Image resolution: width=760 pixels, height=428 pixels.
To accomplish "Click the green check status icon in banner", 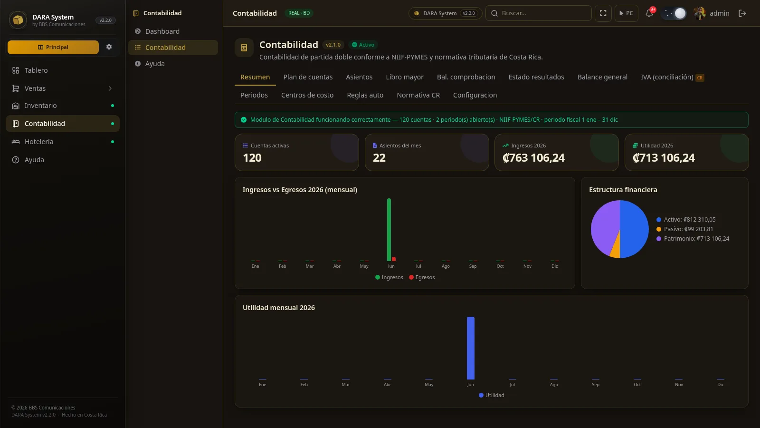I will point(244,120).
